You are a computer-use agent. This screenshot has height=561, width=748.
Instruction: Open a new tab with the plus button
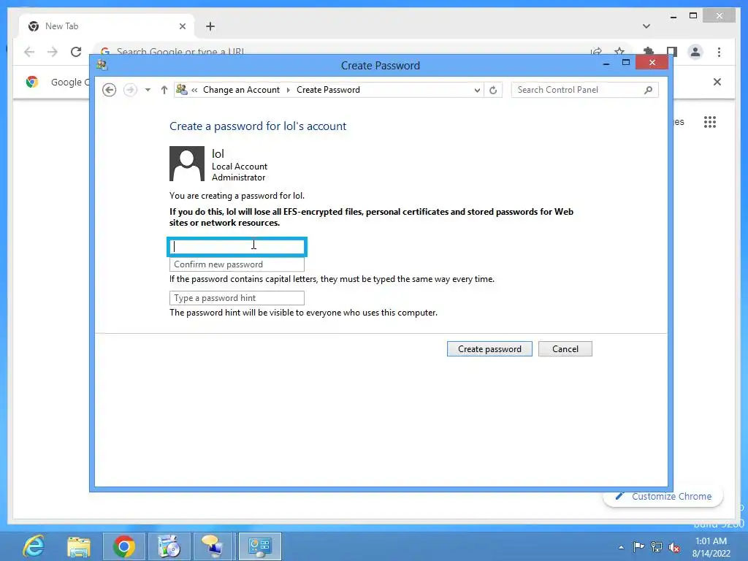tap(210, 26)
